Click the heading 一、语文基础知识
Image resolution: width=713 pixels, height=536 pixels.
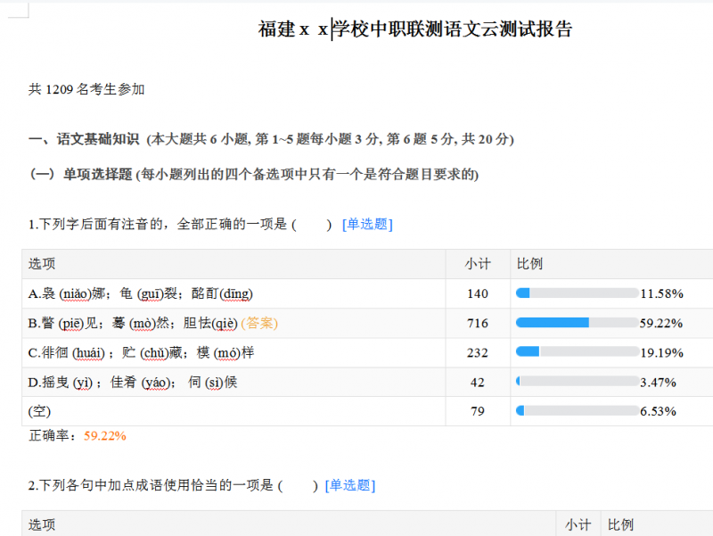click(x=84, y=140)
